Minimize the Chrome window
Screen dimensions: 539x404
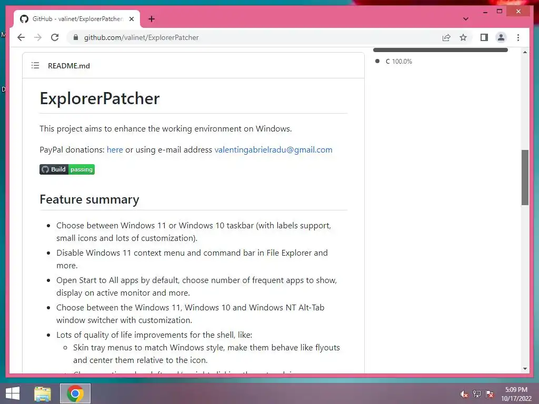[485, 12]
